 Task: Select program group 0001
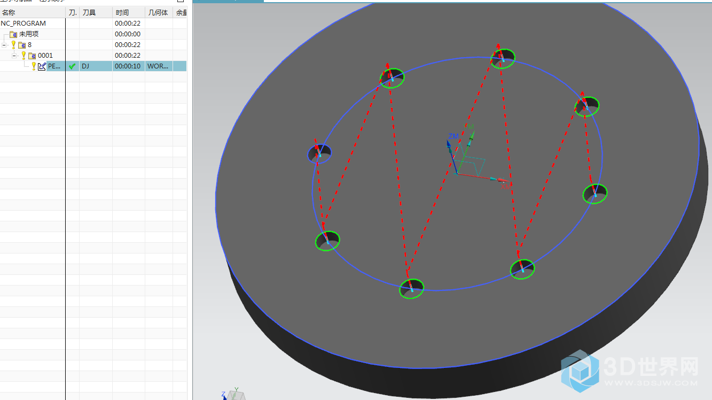point(45,56)
